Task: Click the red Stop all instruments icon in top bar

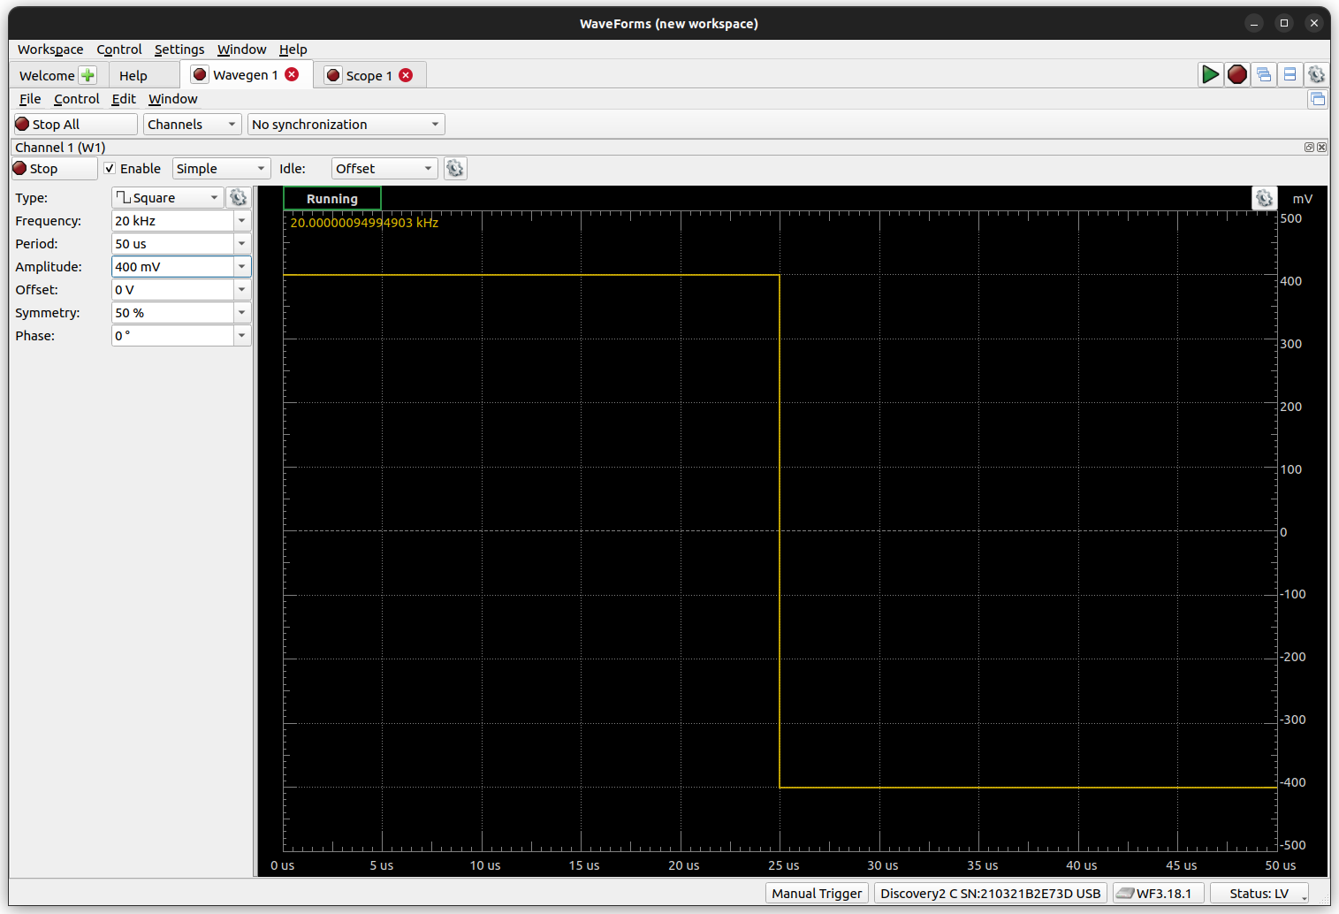Action: [1237, 75]
